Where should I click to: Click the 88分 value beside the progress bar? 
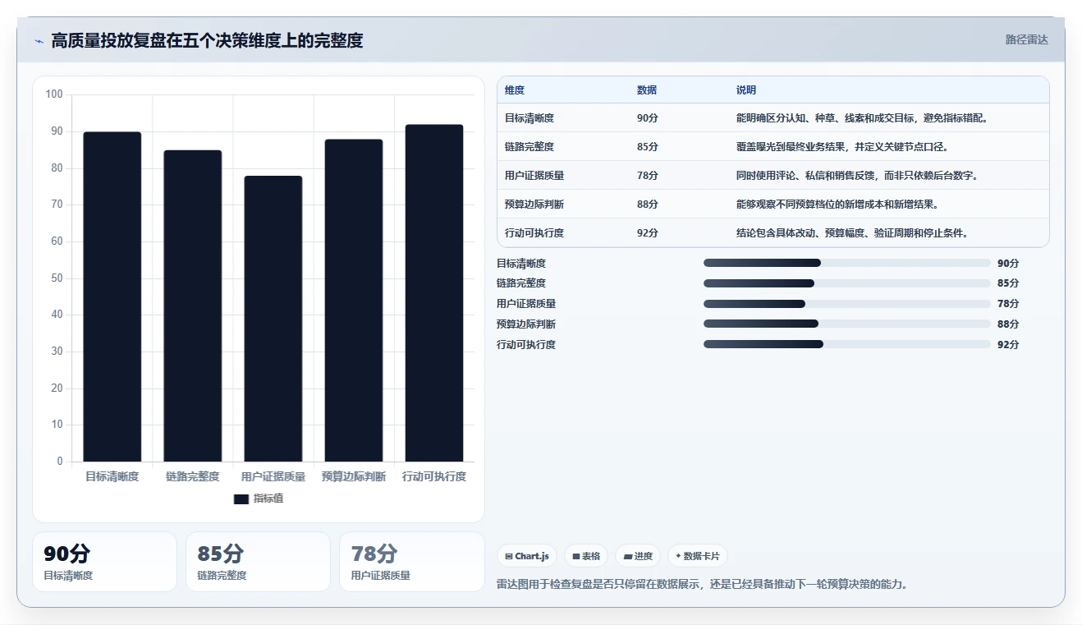point(1008,324)
